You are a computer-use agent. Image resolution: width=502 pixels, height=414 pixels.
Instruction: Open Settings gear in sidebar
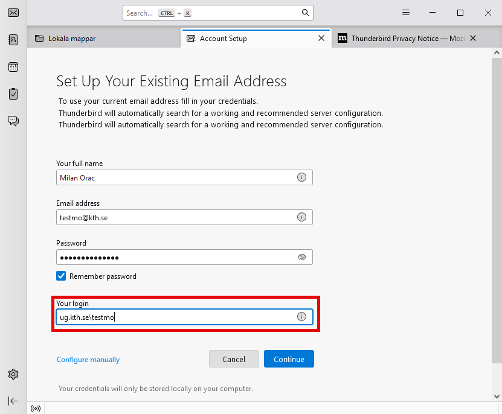coord(13,374)
